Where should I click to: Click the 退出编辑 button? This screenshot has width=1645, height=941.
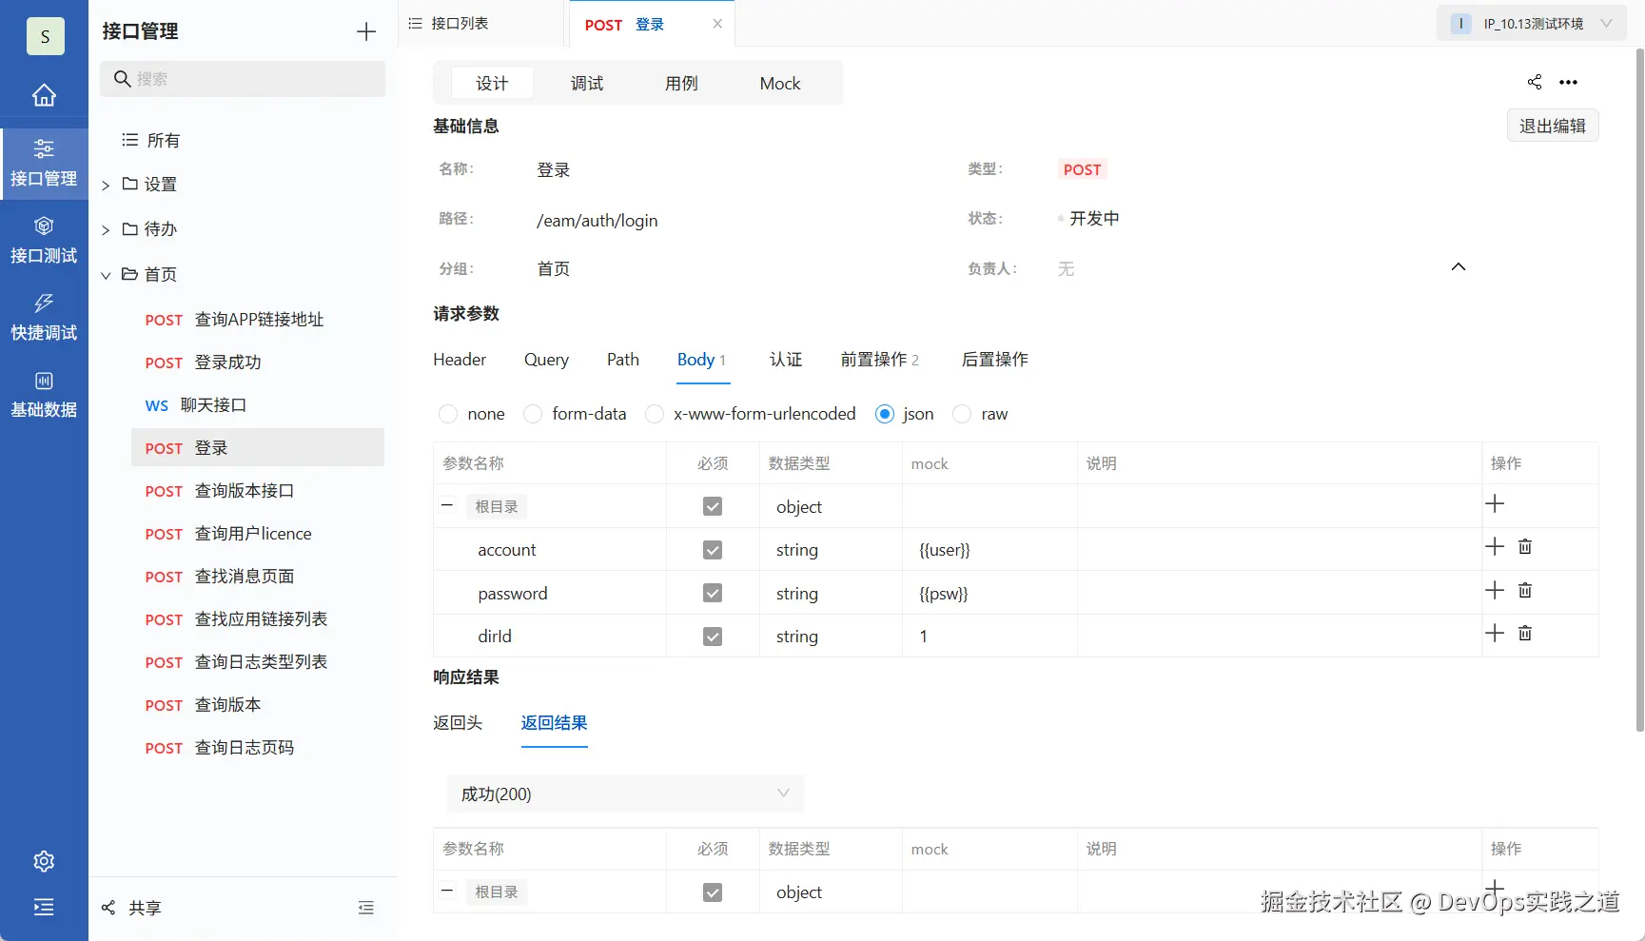point(1553,126)
